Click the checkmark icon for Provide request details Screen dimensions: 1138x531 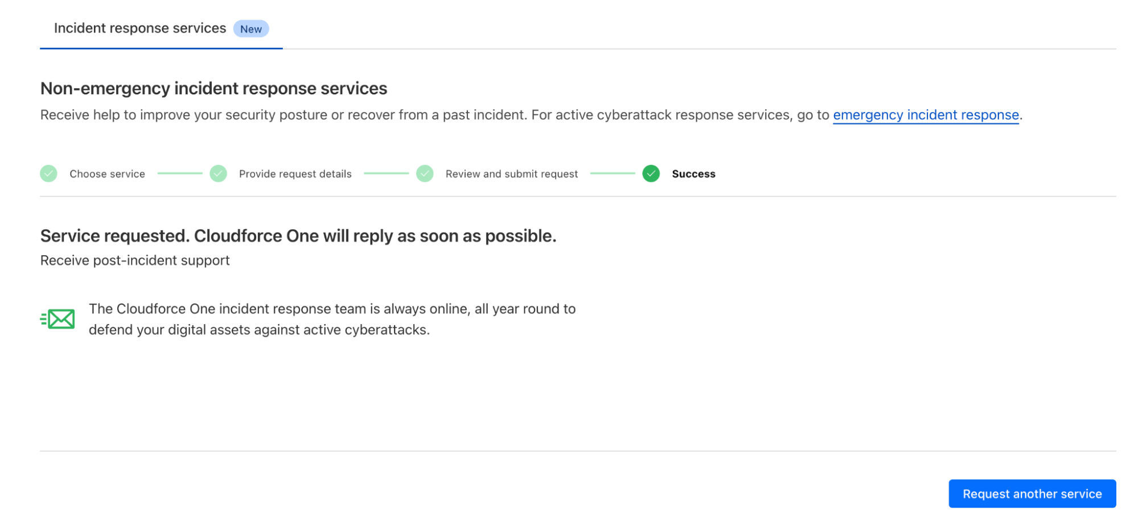click(218, 173)
